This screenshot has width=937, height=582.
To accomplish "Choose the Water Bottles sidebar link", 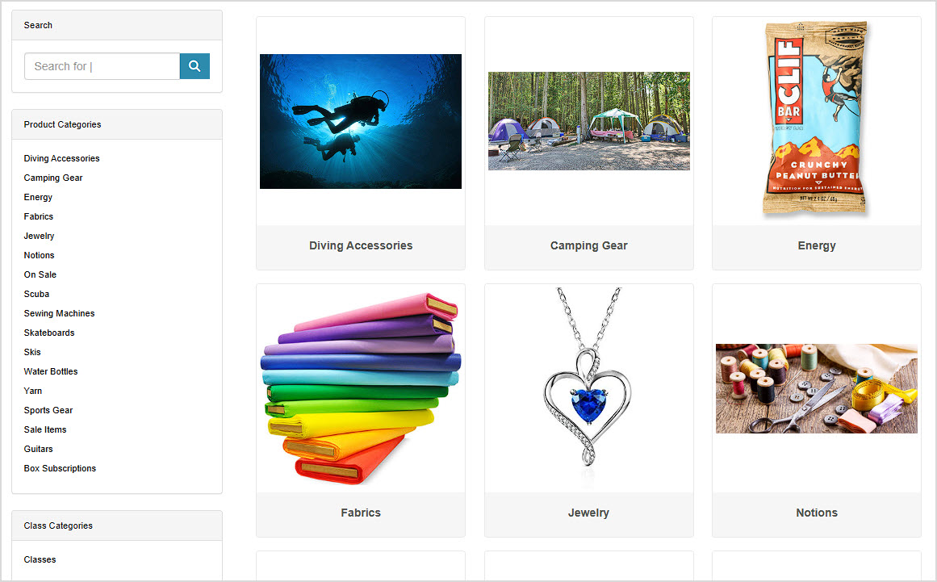I will point(51,371).
